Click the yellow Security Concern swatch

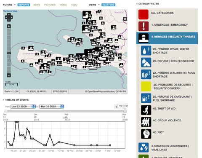coord(146,86)
